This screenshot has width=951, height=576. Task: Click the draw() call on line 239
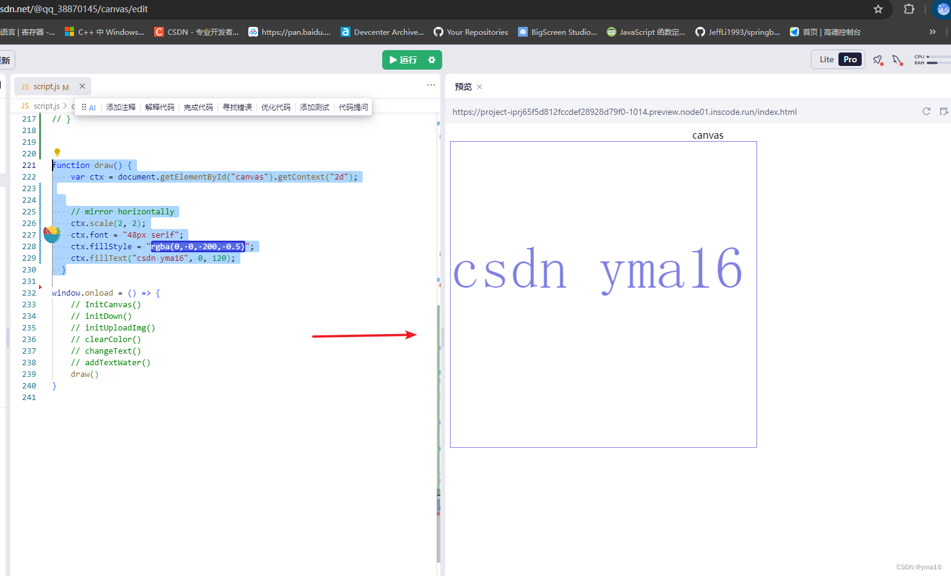[x=84, y=374]
